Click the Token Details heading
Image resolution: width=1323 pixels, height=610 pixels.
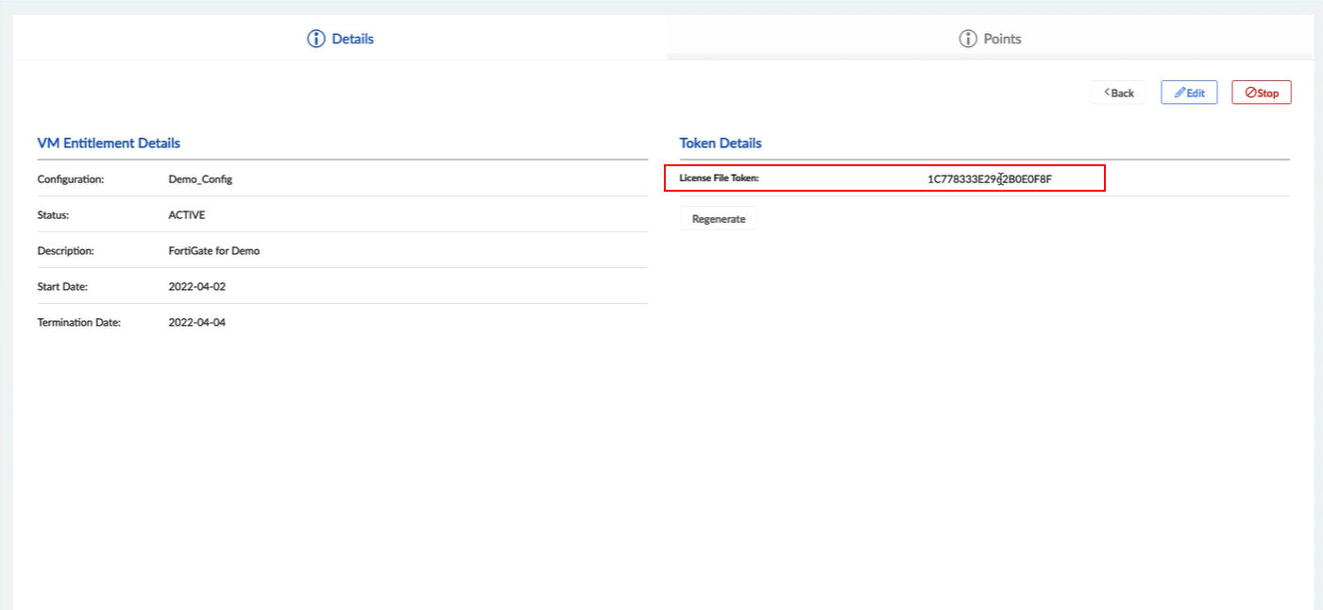721,143
